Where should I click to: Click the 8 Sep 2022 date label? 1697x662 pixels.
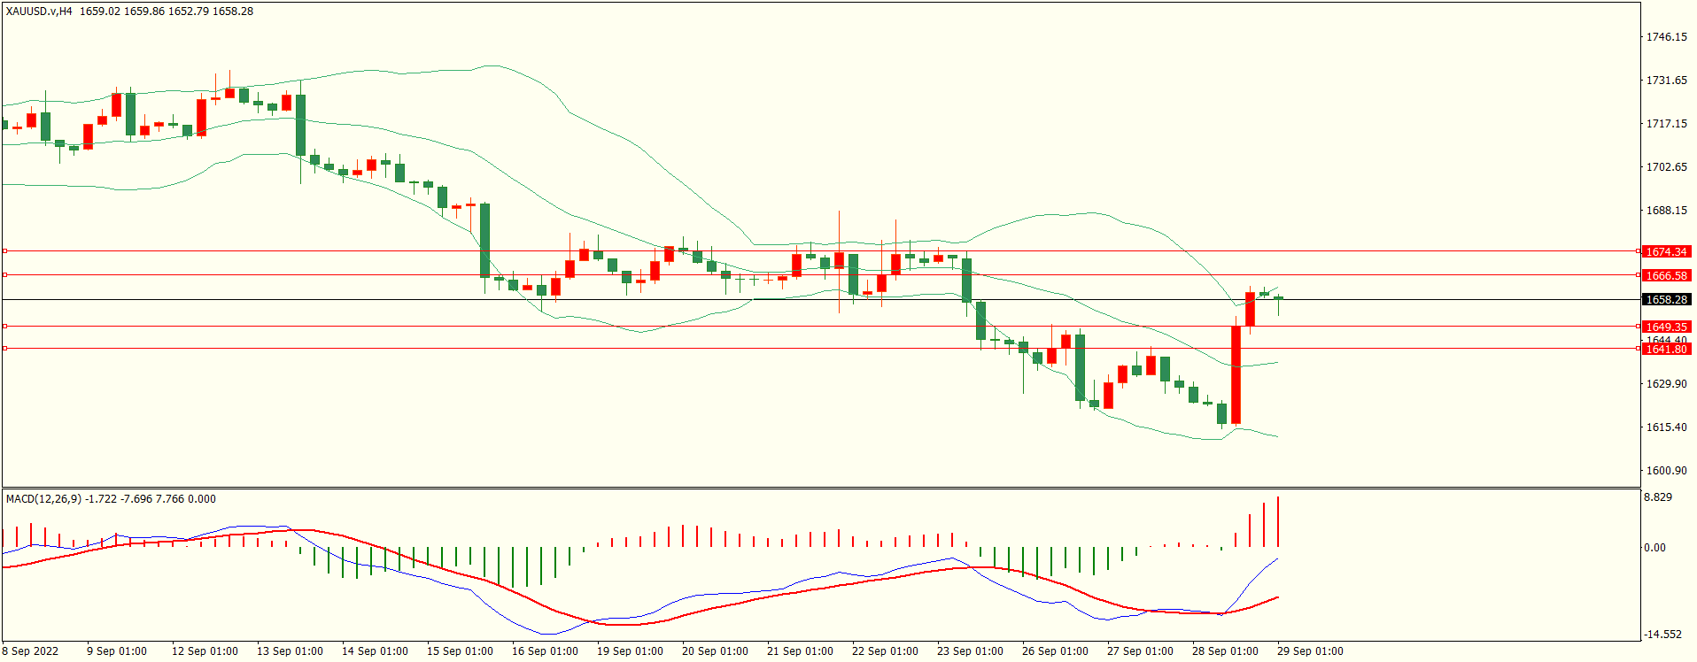(30, 651)
